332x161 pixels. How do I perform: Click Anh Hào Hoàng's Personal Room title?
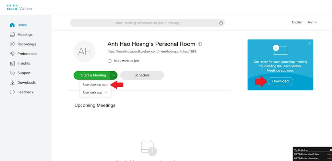(151, 44)
